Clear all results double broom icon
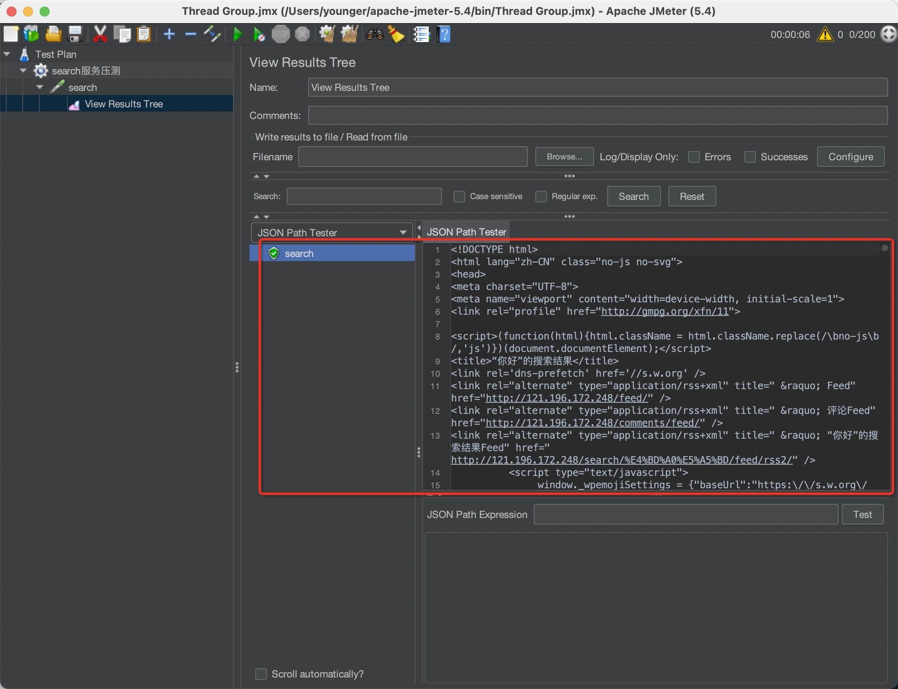Screen dimensions: 898x689 tap(349, 34)
